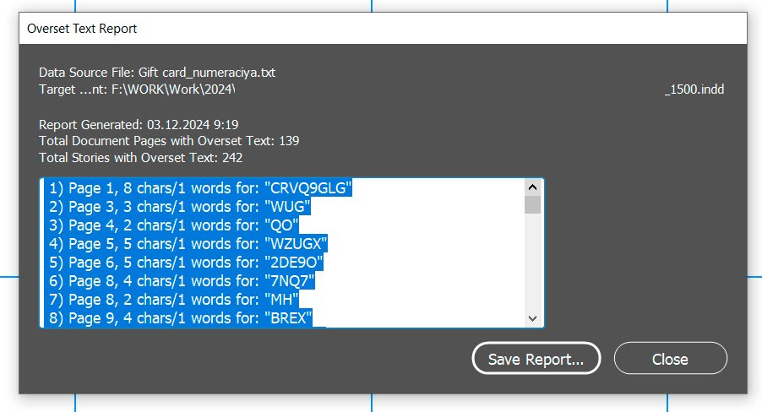Select row 1 for "CRVQ9GLG"

point(200,188)
